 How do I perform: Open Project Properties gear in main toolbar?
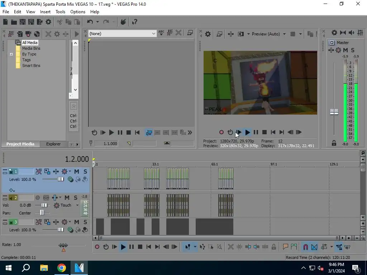(48, 22)
